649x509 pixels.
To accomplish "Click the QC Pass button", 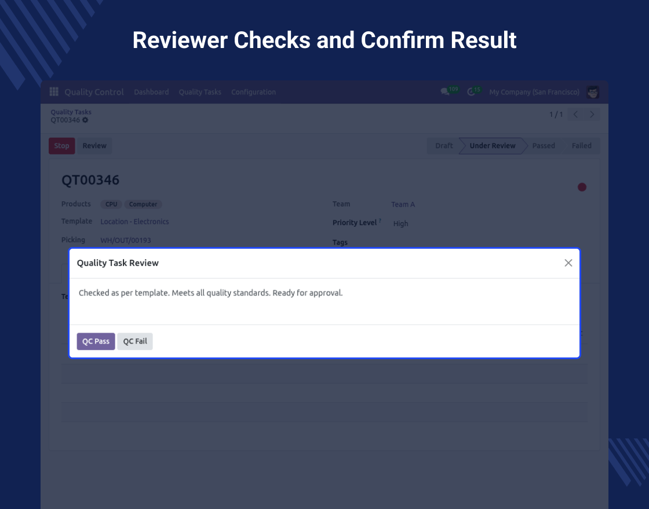I will click(x=96, y=341).
